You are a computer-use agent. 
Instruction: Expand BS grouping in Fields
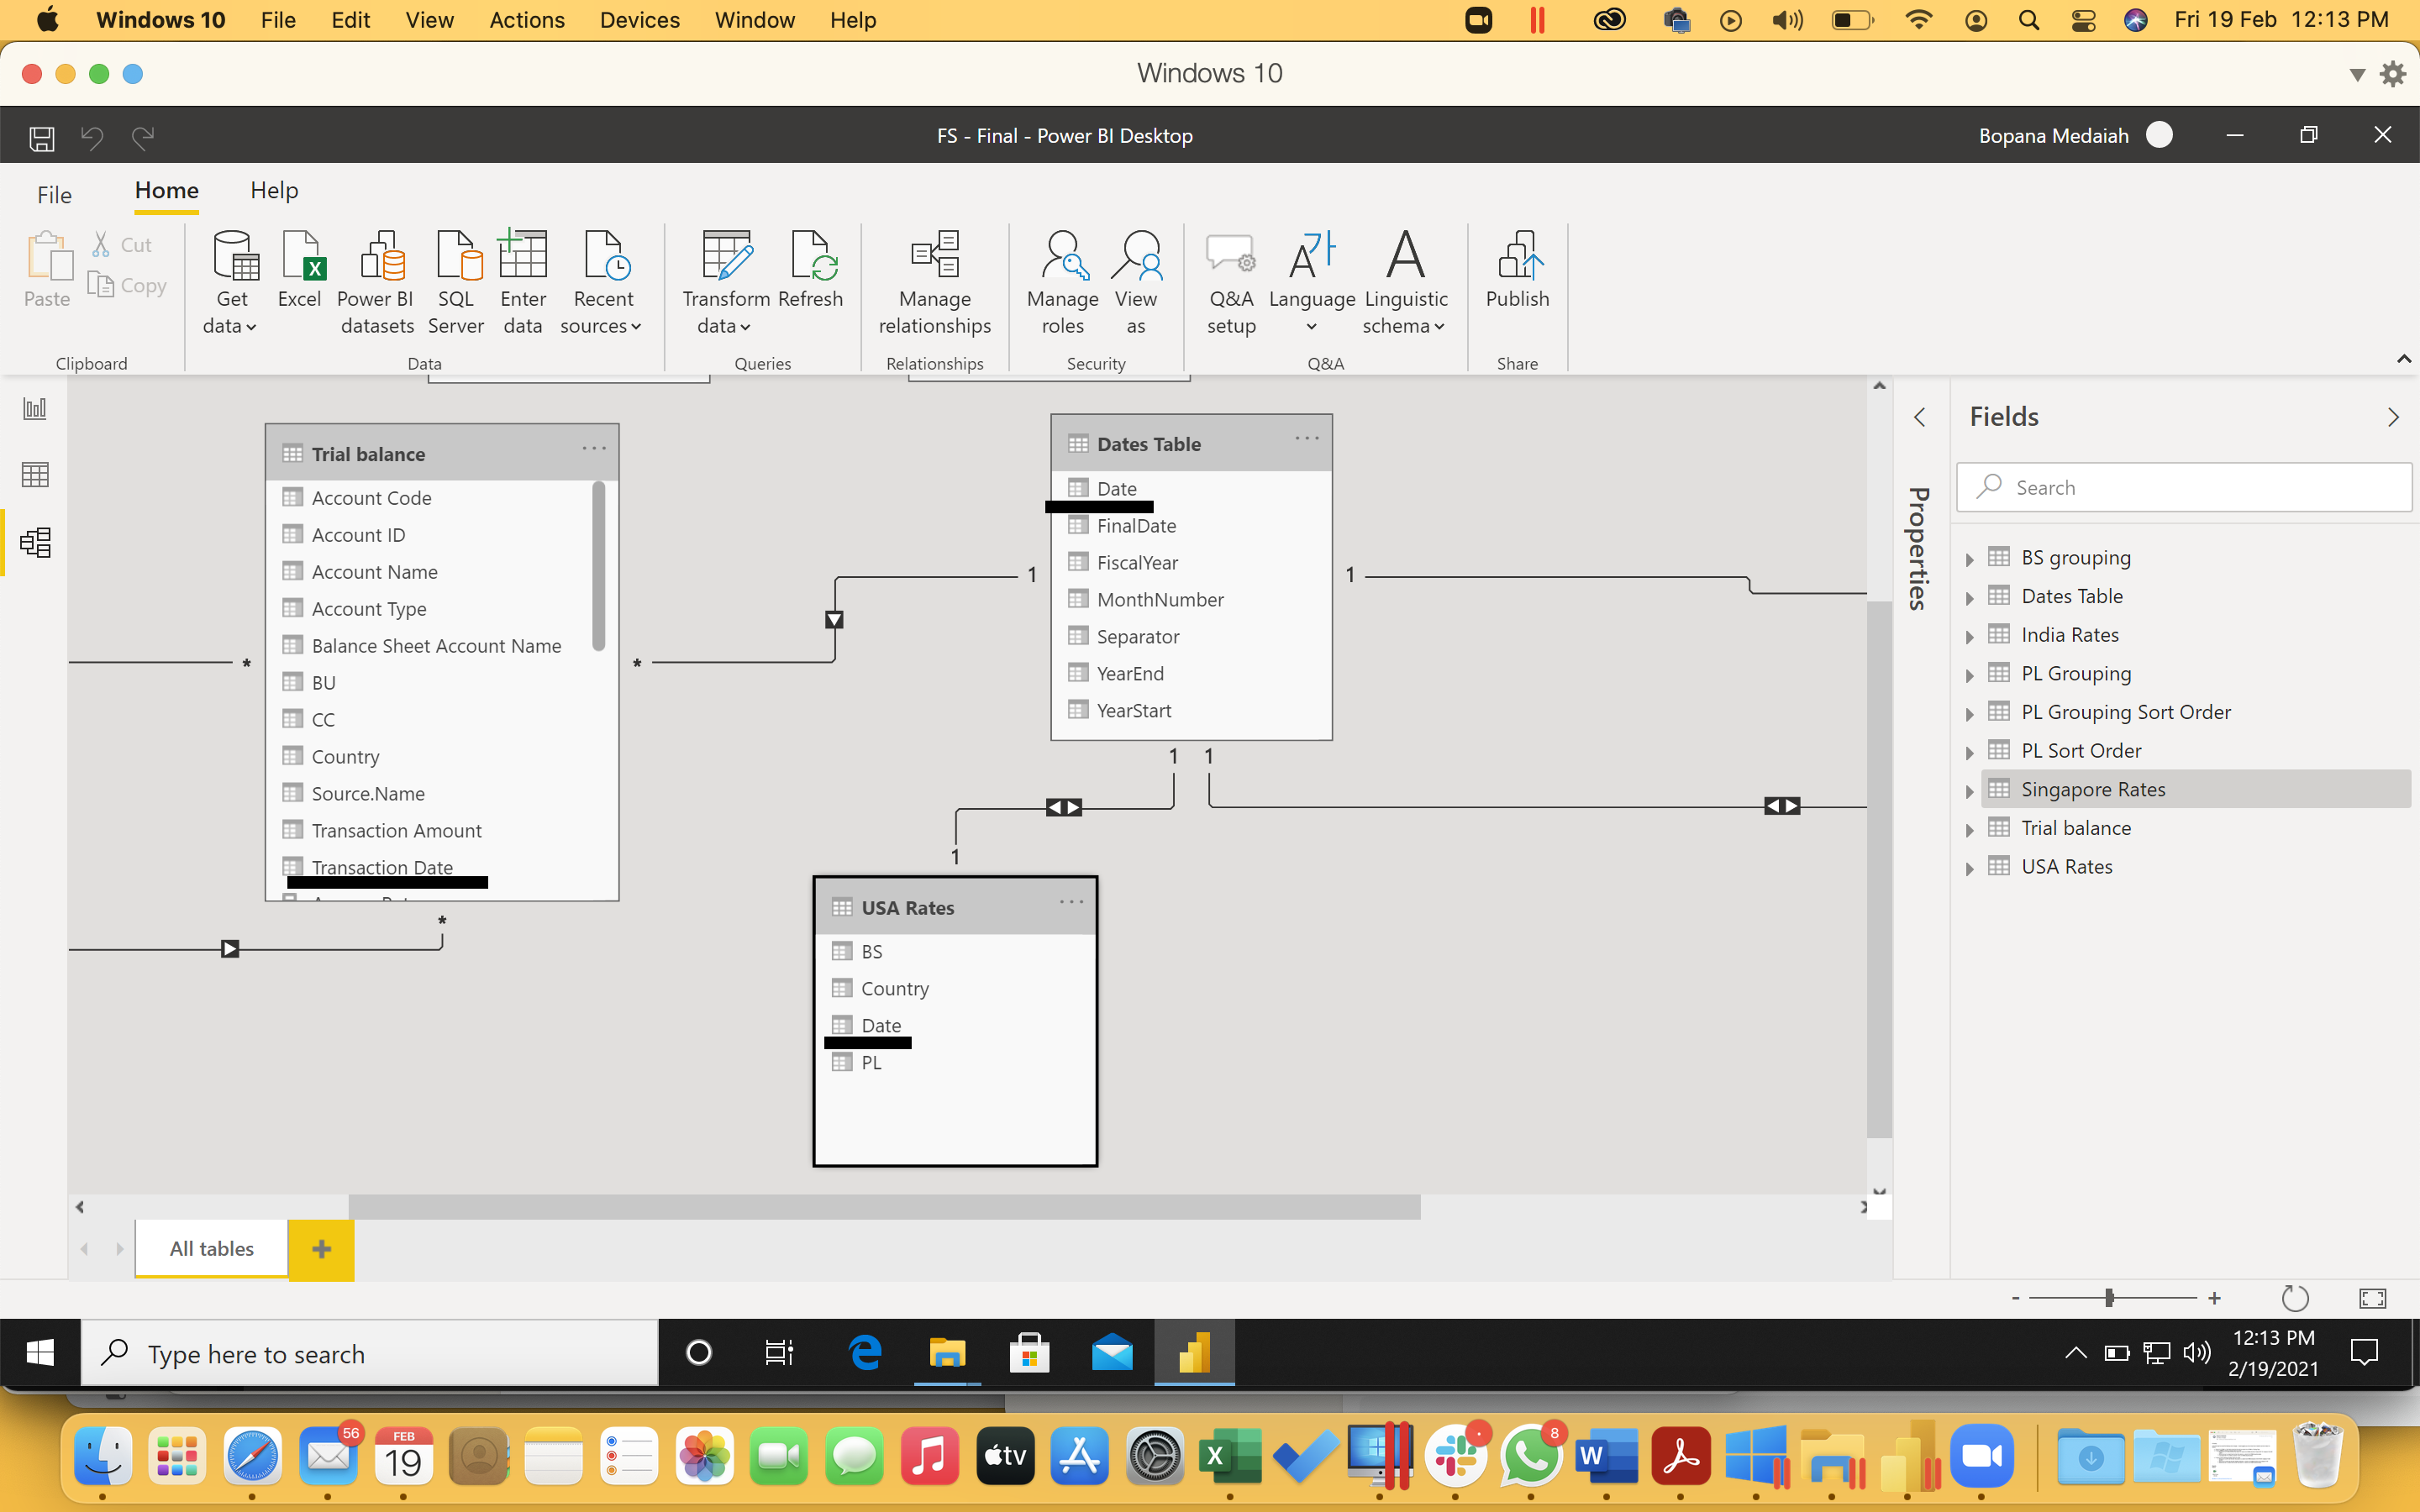click(1969, 559)
